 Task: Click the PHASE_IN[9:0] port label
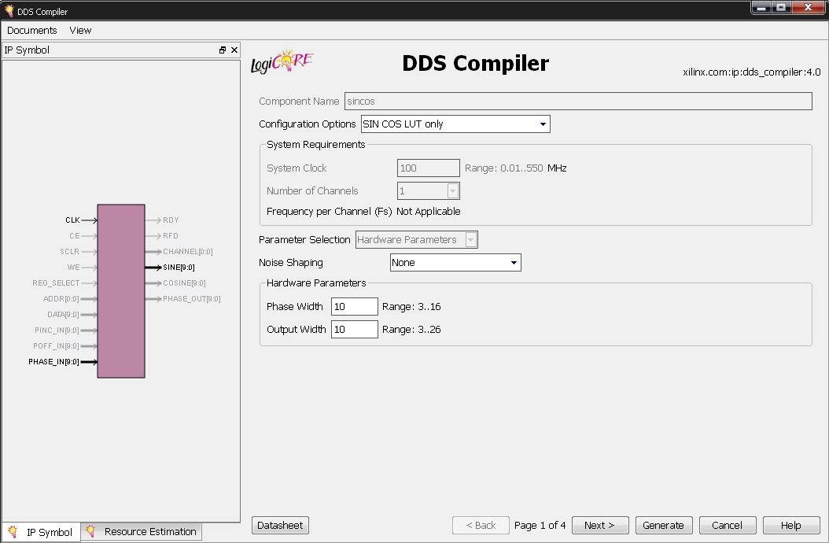(53, 362)
